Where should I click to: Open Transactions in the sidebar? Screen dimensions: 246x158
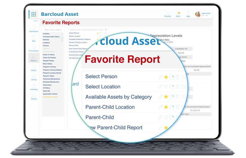click(34, 48)
